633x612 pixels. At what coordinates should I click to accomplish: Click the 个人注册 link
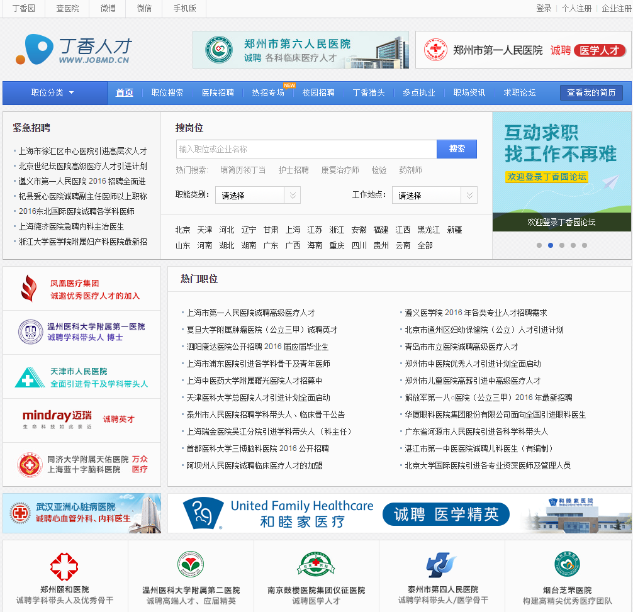(x=576, y=8)
